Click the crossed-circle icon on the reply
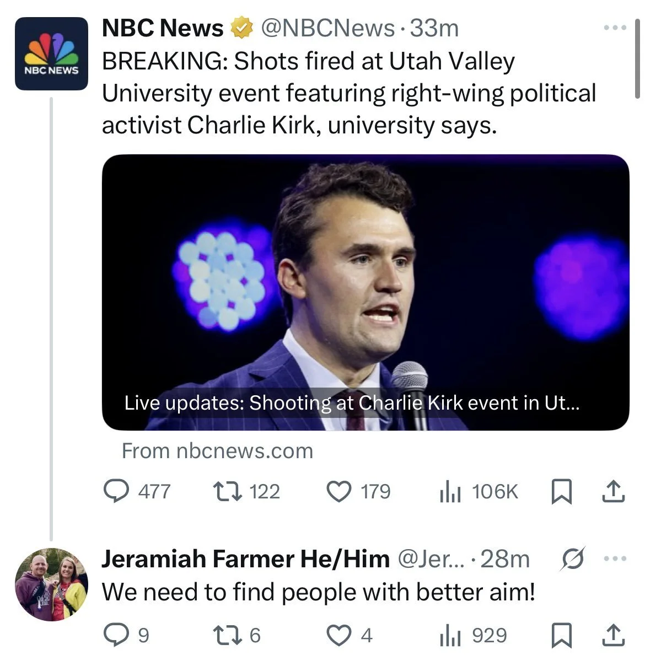The height and width of the screenshot is (666, 645). (572, 560)
